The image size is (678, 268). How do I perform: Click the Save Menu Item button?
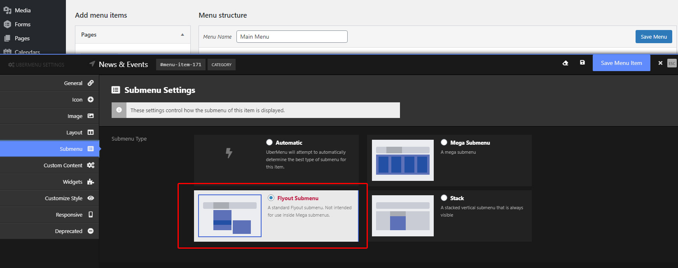[x=621, y=63]
